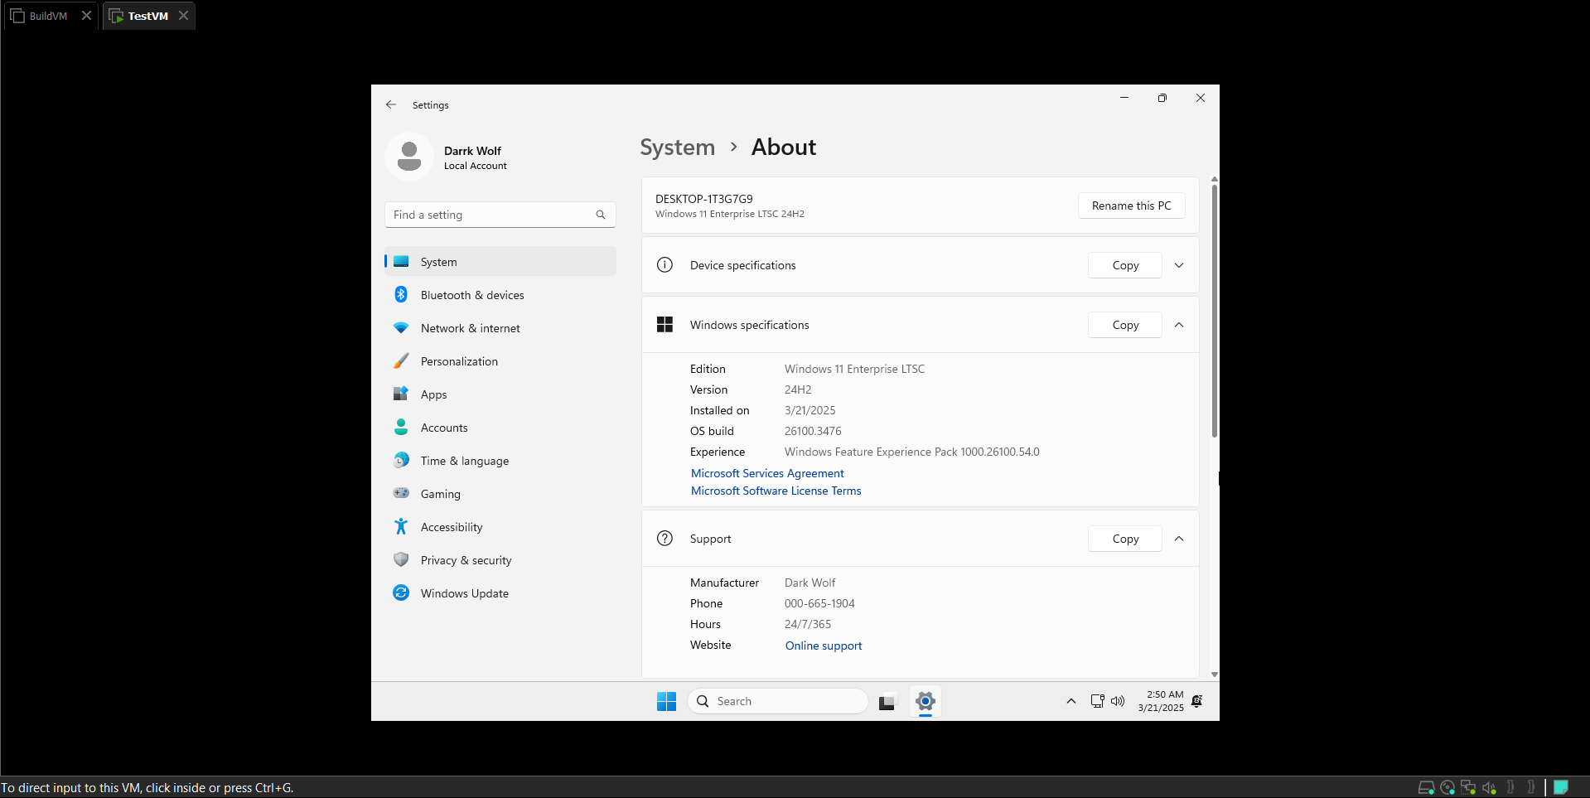Screen dimensions: 1590x798
Task: Collapse the Windows specifications section
Action: point(1179,325)
